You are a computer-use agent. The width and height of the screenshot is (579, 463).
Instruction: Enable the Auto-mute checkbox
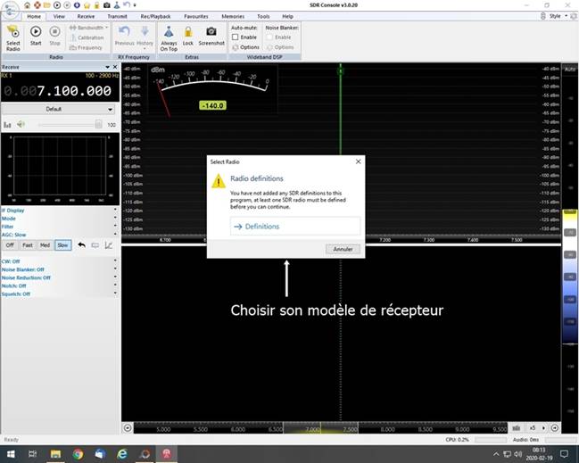[x=236, y=37]
